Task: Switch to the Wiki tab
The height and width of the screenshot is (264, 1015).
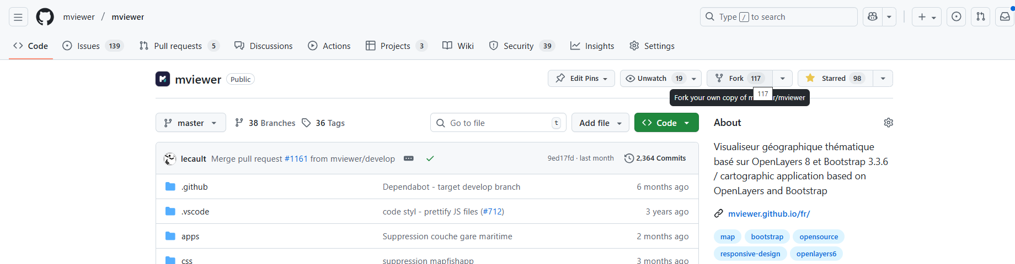Action: [x=458, y=46]
